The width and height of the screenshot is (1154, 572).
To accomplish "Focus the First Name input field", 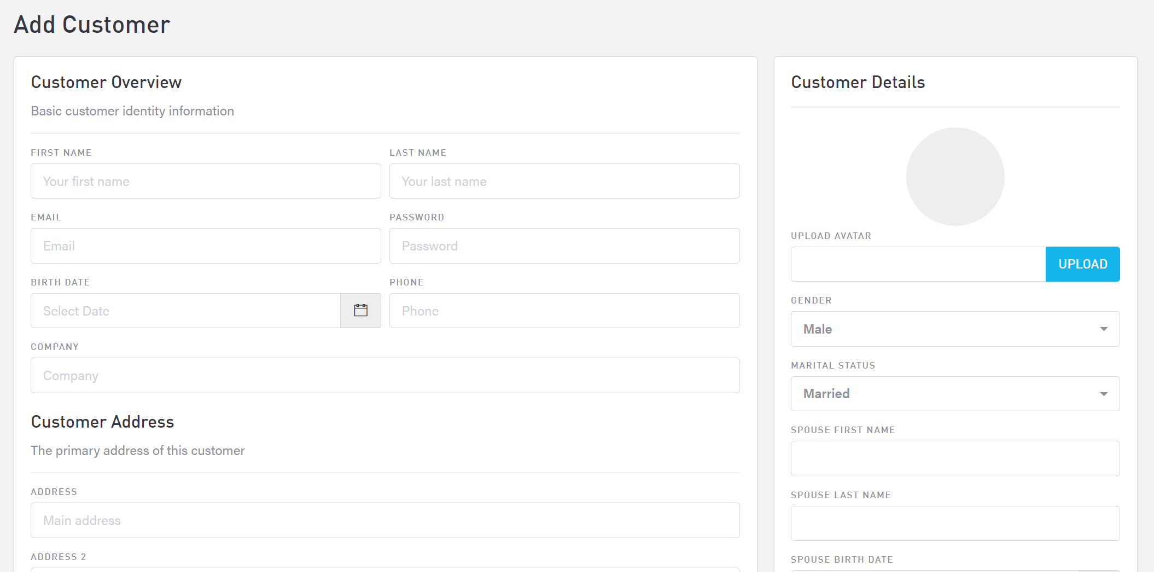I will click(206, 182).
